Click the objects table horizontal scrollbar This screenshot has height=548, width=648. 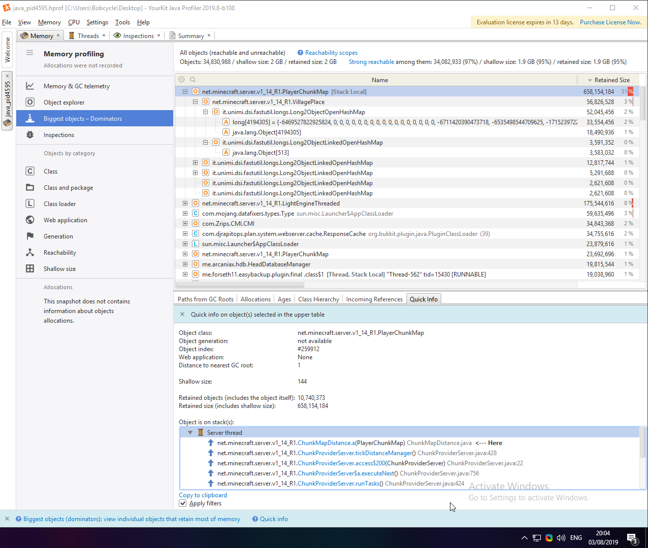[241, 285]
